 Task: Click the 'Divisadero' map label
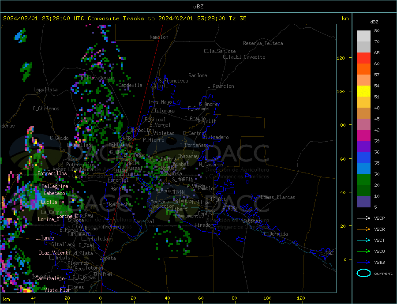[x=215, y=137]
